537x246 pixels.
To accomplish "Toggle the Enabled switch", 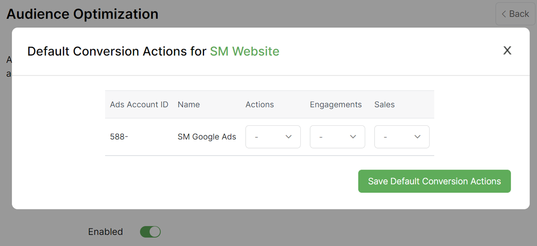I will point(150,232).
